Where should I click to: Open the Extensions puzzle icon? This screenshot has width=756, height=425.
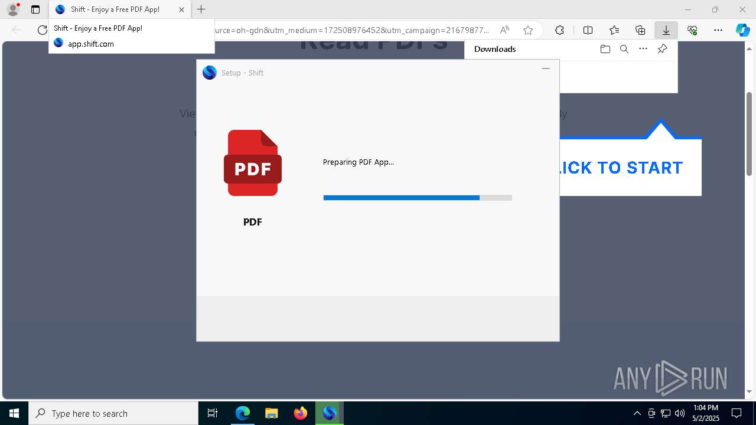559,30
